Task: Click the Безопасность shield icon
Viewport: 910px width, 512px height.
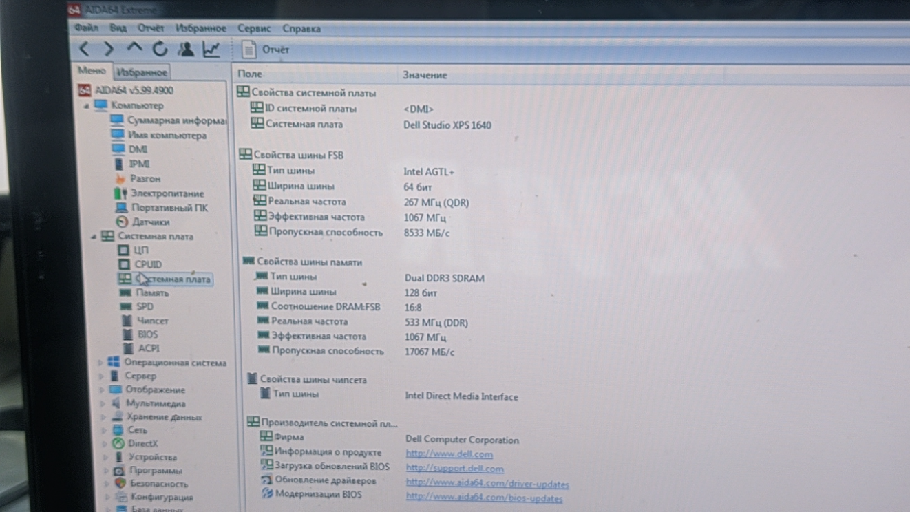Action: [x=119, y=484]
